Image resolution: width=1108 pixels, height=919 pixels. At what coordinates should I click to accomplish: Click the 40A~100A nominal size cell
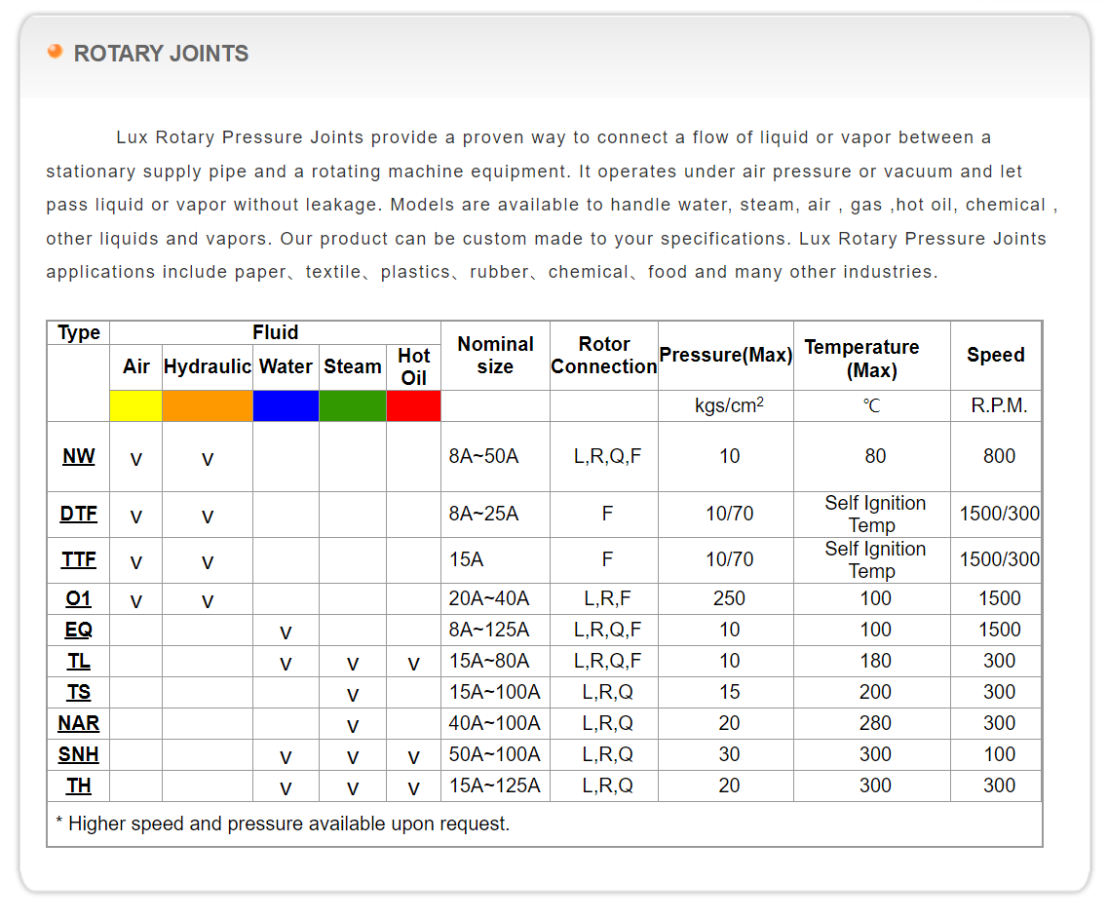tap(495, 723)
